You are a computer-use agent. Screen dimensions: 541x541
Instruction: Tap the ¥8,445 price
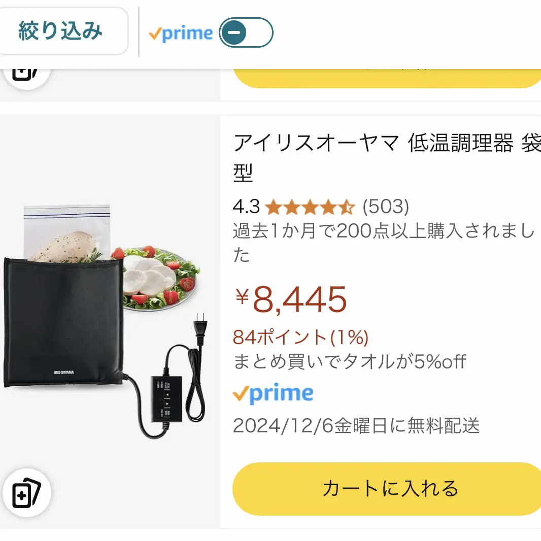pyautogui.click(x=291, y=299)
